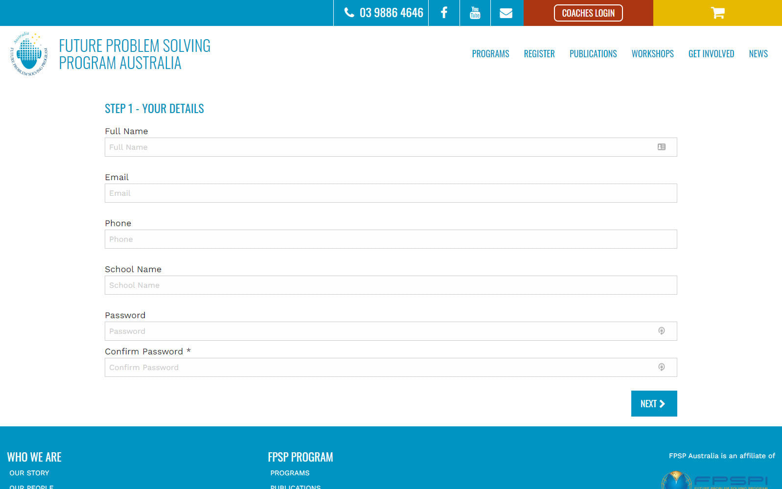Call the phone number 03 9886 4646
Viewport: 782px width, 489px height.
pyautogui.click(x=384, y=13)
